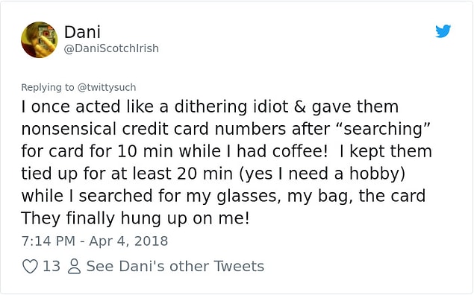Click the line starting I once acted like
The height and width of the screenshot is (295, 474).
pyautogui.click(x=210, y=107)
